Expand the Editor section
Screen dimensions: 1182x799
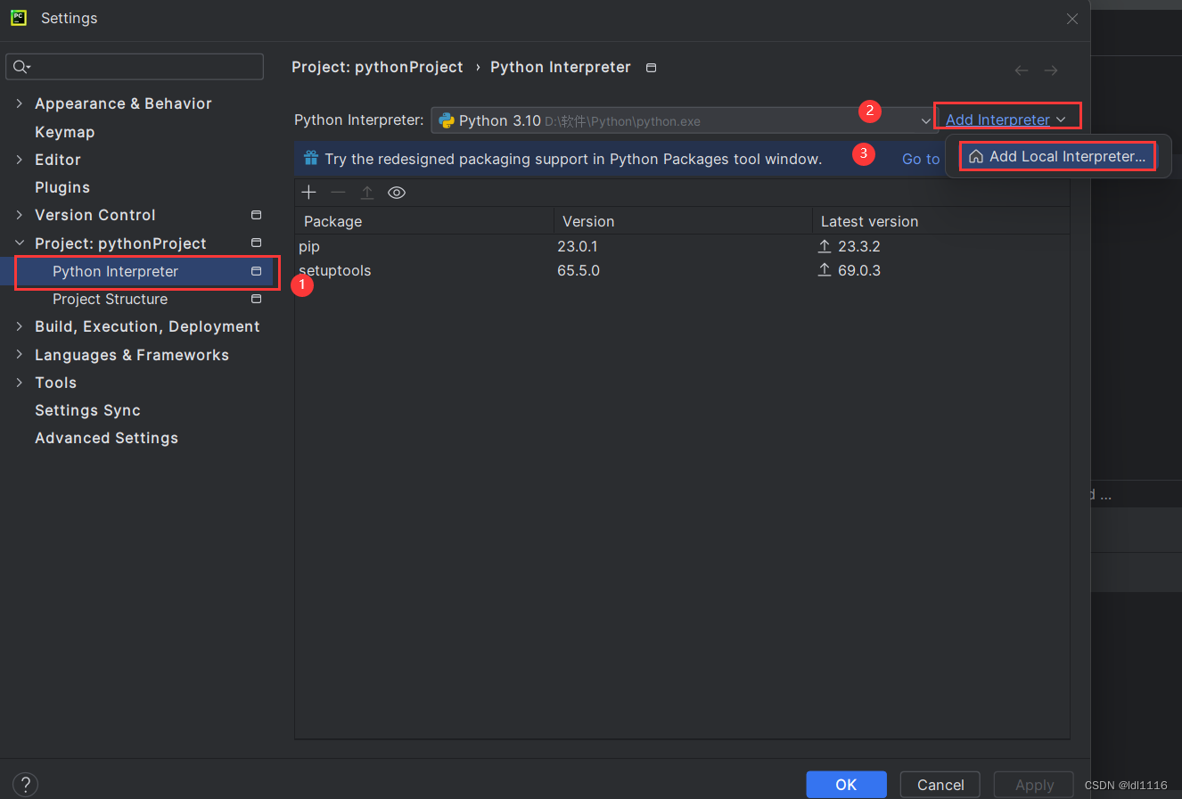(x=19, y=160)
